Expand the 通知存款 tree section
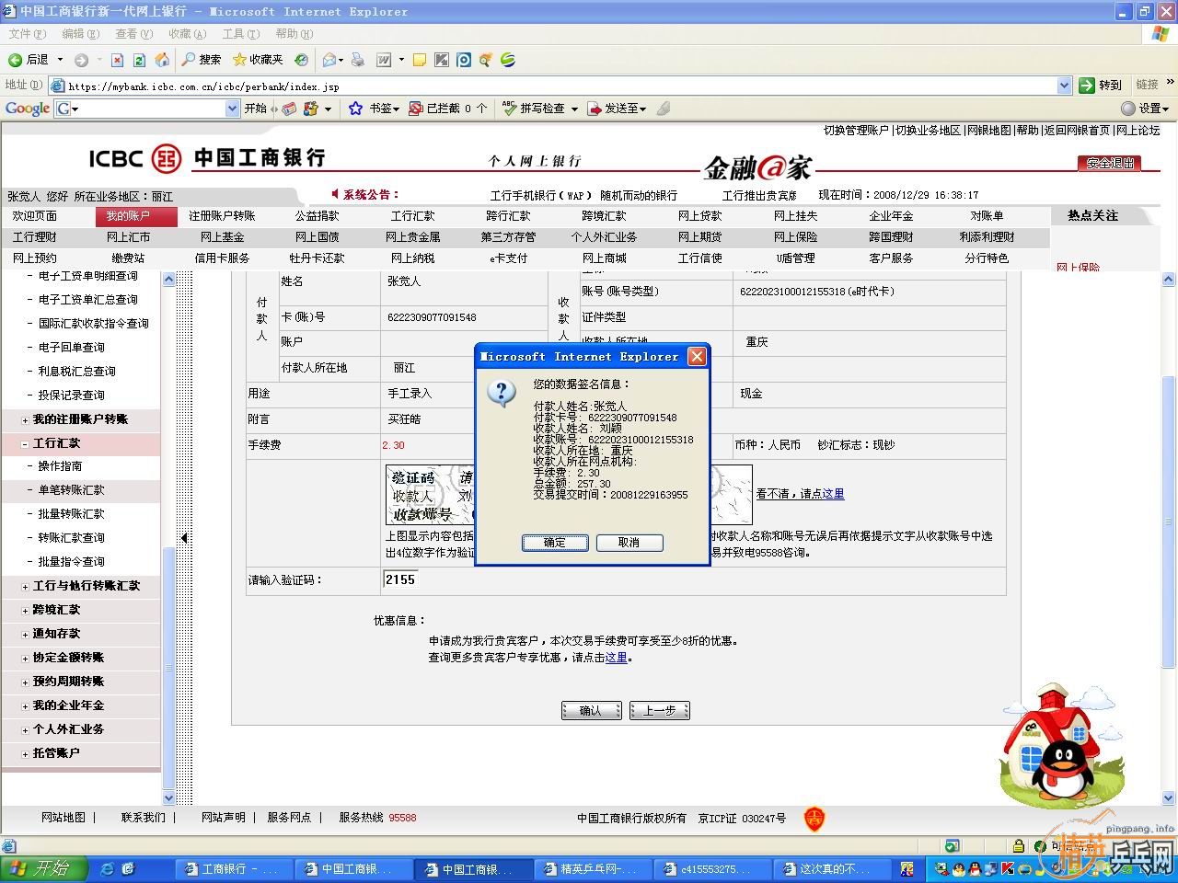1178x883 pixels. [x=25, y=634]
